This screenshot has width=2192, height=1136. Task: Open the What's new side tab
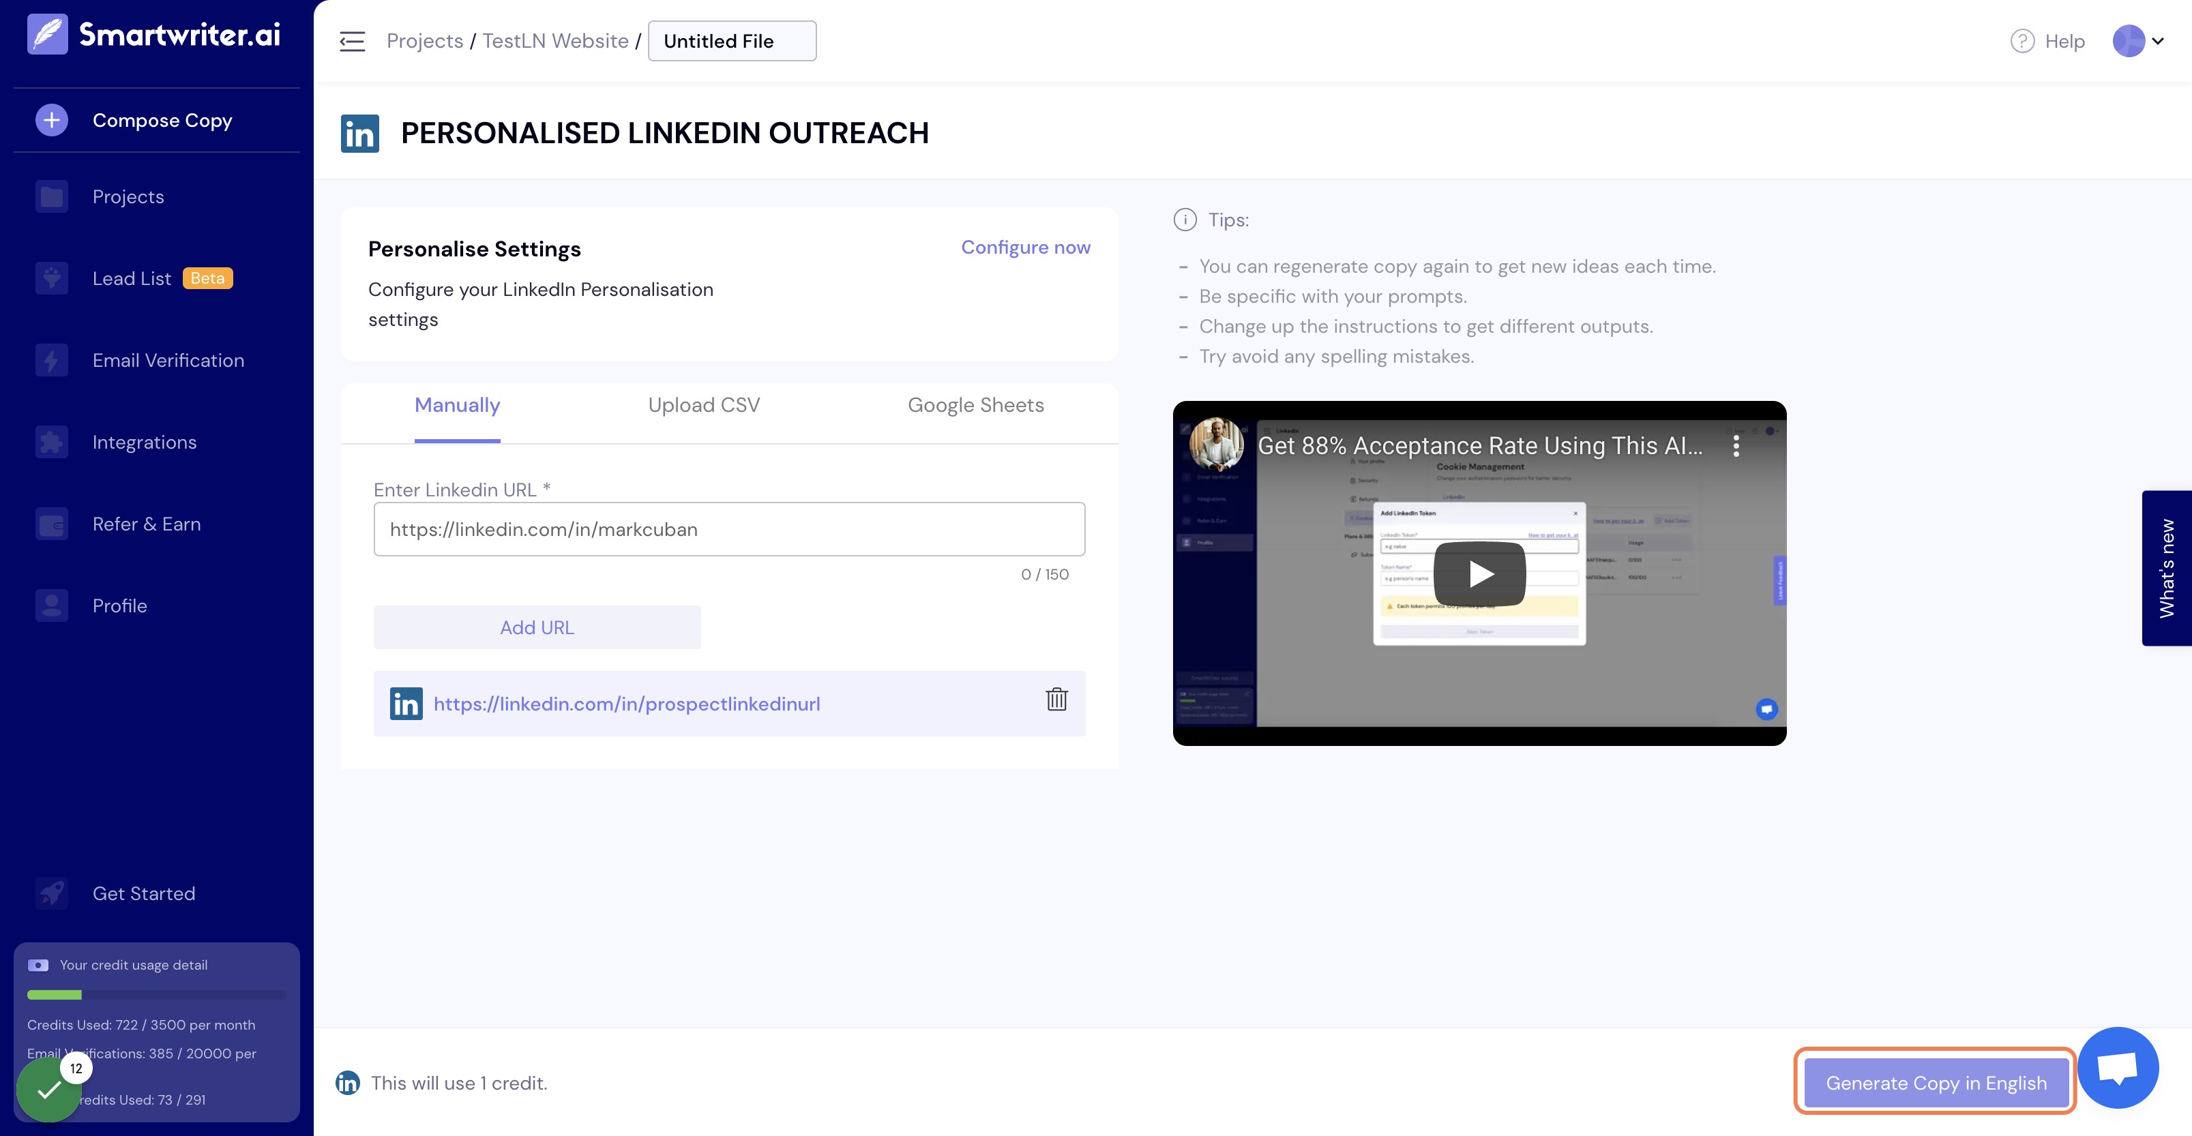pos(2167,569)
